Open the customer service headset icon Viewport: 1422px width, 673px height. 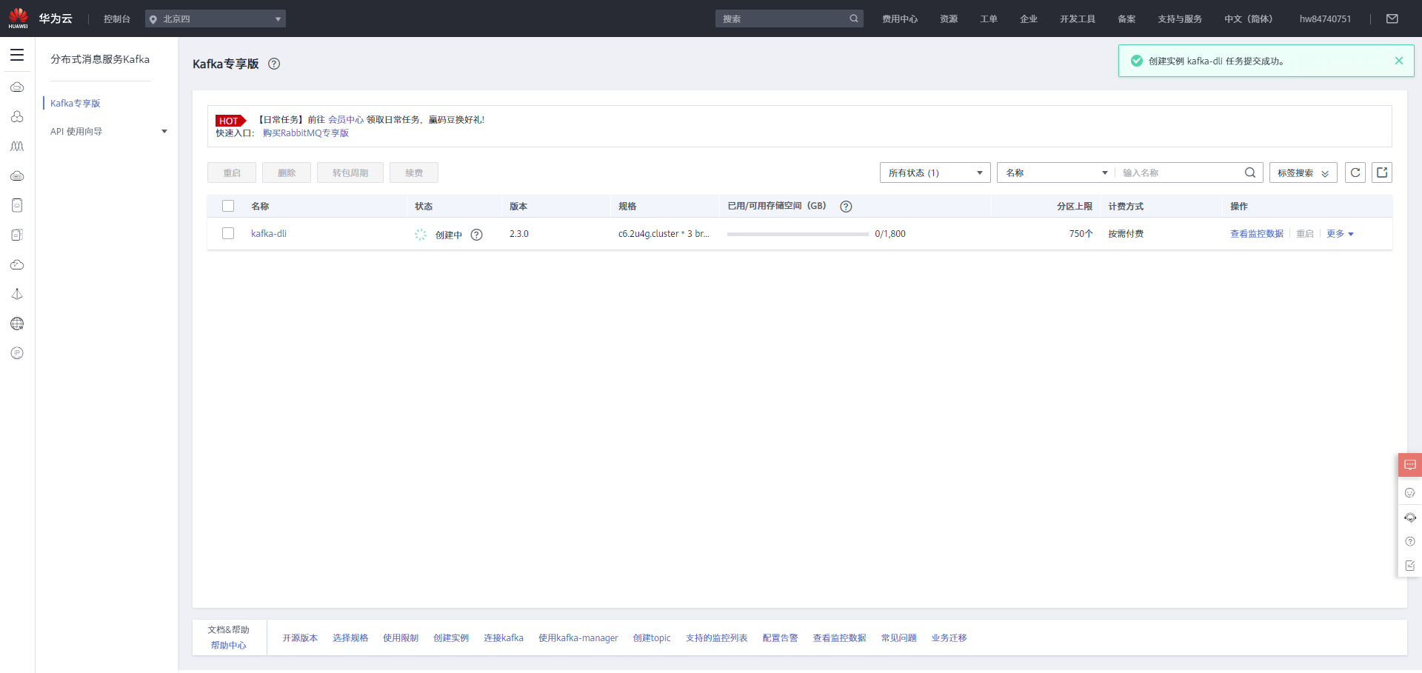[1410, 518]
